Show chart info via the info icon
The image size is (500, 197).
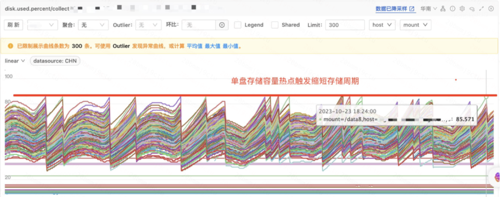tap(452, 9)
